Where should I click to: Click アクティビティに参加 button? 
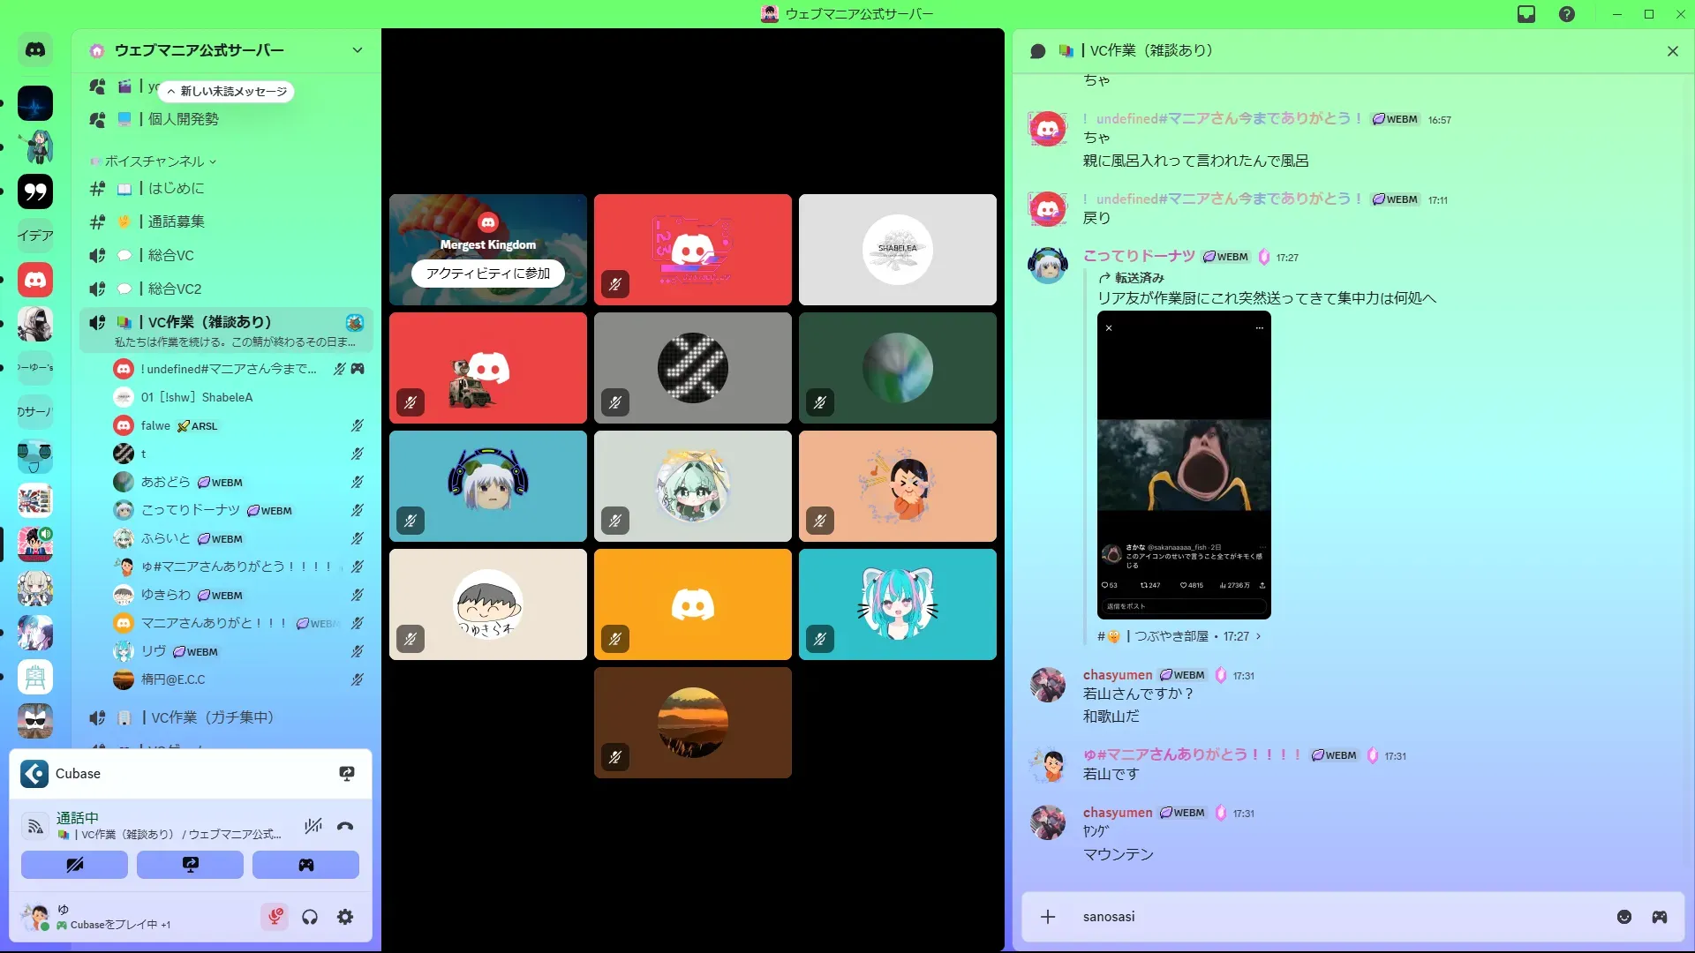[488, 274]
